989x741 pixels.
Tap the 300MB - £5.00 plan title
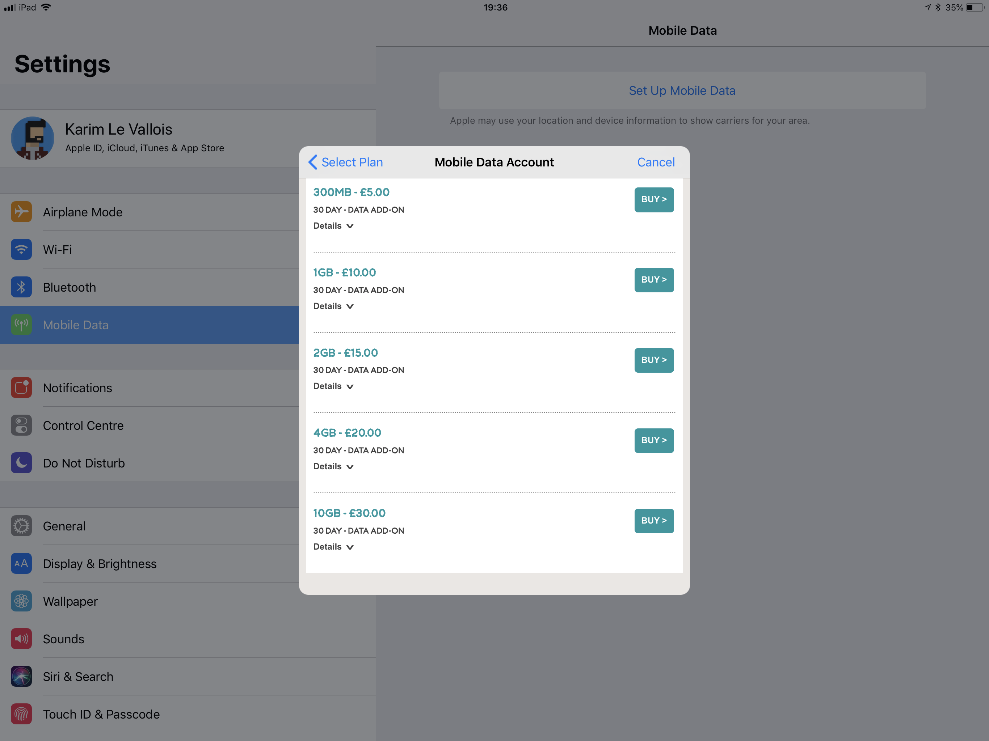[351, 192]
